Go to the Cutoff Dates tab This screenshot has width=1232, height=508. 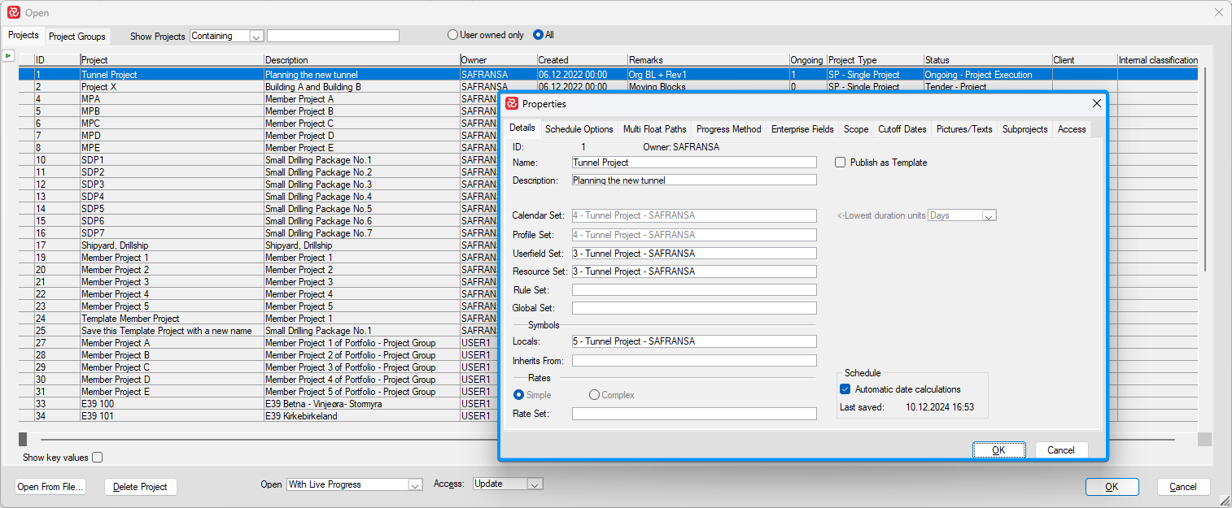tap(902, 129)
